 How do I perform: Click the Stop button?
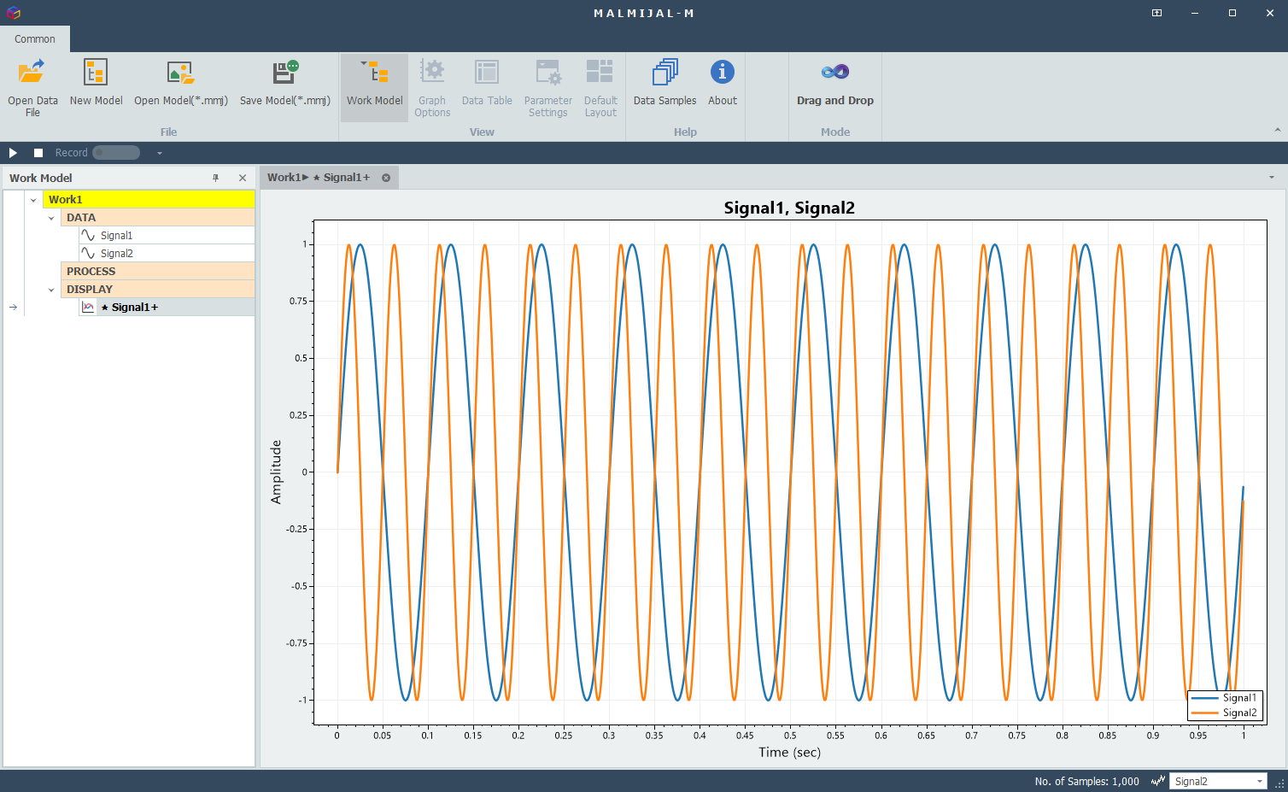pyautogui.click(x=38, y=153)
